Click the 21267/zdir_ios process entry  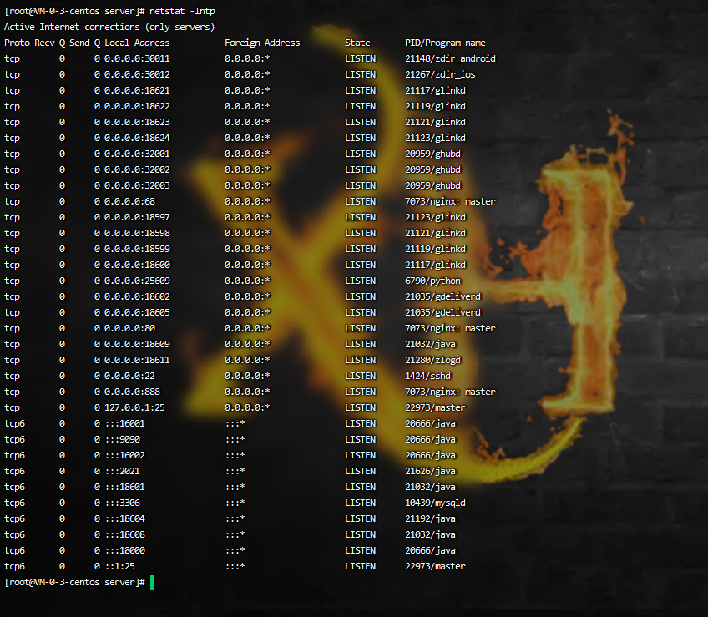[440, 74]
